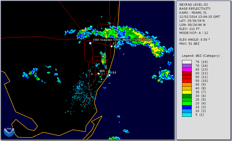Click the 'X44' map label
232x141 pixels.
pos(113,72)
